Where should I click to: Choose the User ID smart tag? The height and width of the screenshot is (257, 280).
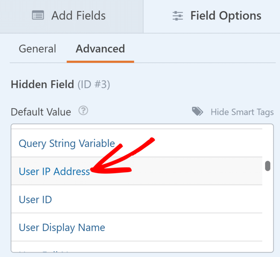(35, 199)
